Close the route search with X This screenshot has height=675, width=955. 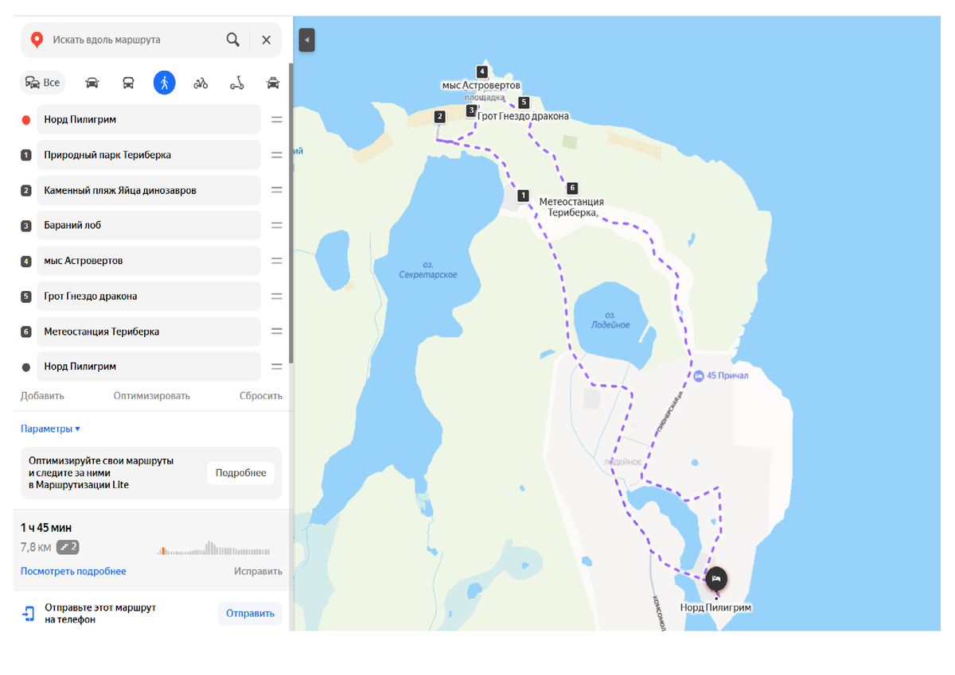pos(267,40)
